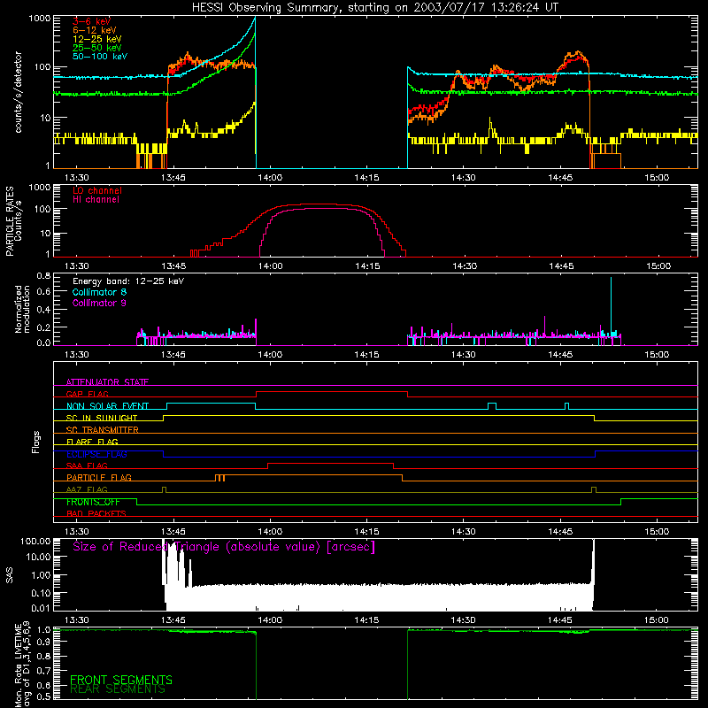
Task: Click the "PARTICLE FLAG" label
Action: [x=99, y=477]
